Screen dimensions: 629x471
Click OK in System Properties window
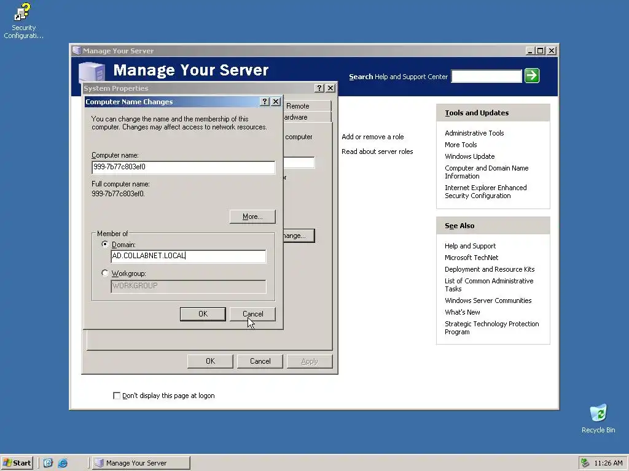click(x=210, y=361)
